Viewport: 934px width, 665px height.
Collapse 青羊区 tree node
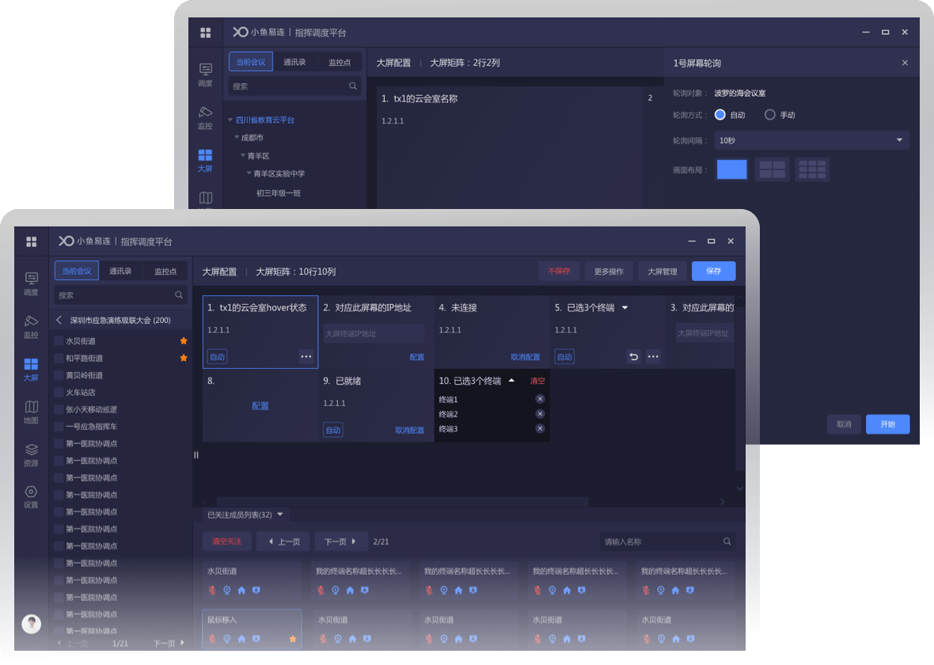pos(242,155)
